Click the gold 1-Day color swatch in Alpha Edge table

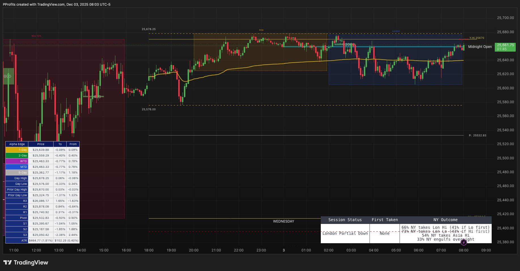pos(16,150)
